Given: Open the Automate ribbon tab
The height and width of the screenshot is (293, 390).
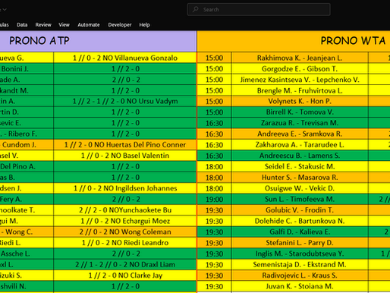Looking at the screenshot, I should [x=89, y=25].
